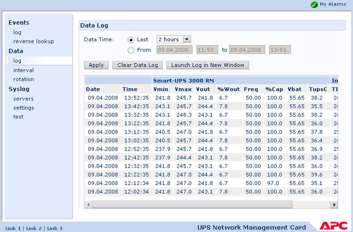Click the Freq column header
The height and width of the screenshot is (232, 353).
pos(251,89)
